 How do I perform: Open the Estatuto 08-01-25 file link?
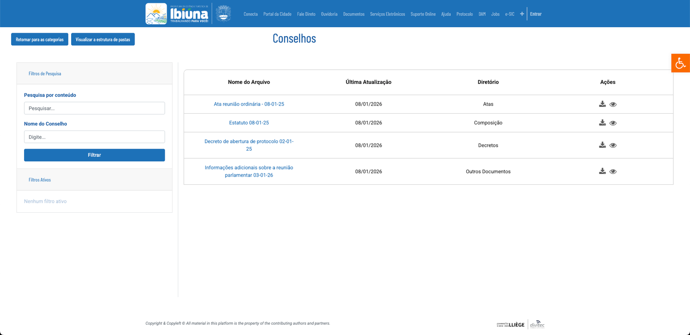coord(249,123)
